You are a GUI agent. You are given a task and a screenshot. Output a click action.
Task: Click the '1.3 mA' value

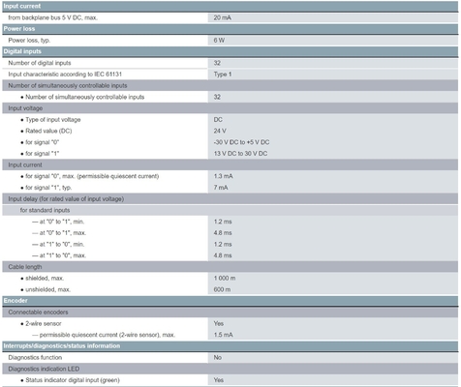click(224, 176)
